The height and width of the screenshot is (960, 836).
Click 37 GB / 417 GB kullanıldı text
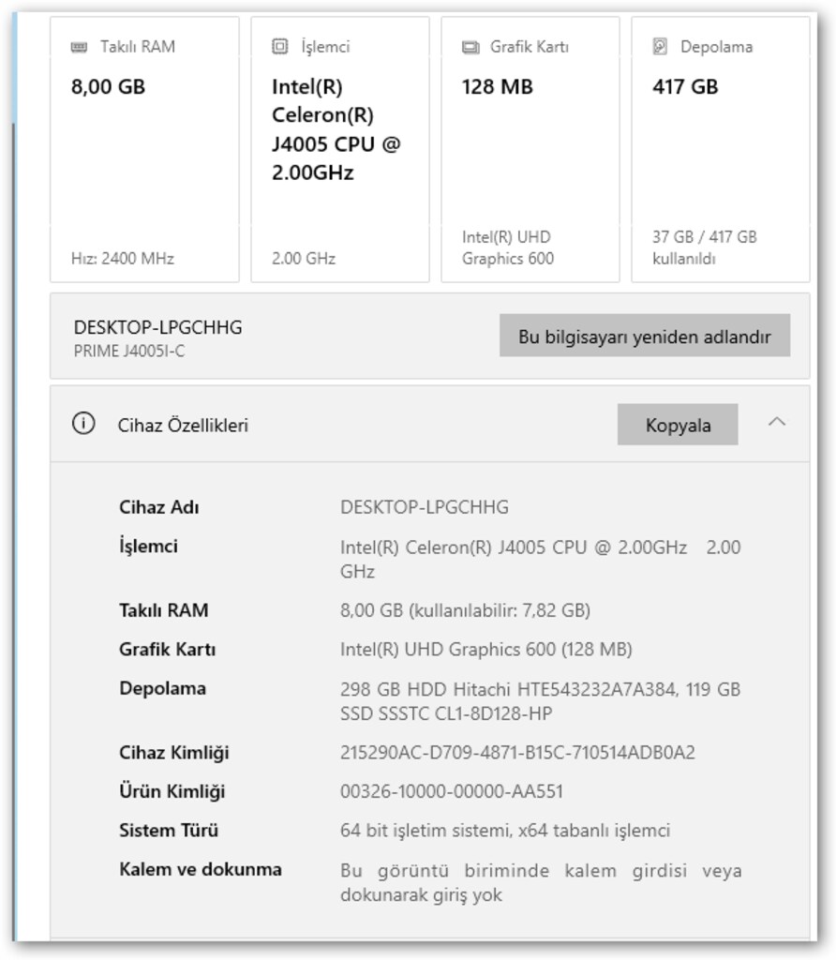pyautogui.click(x=705, y=247)
